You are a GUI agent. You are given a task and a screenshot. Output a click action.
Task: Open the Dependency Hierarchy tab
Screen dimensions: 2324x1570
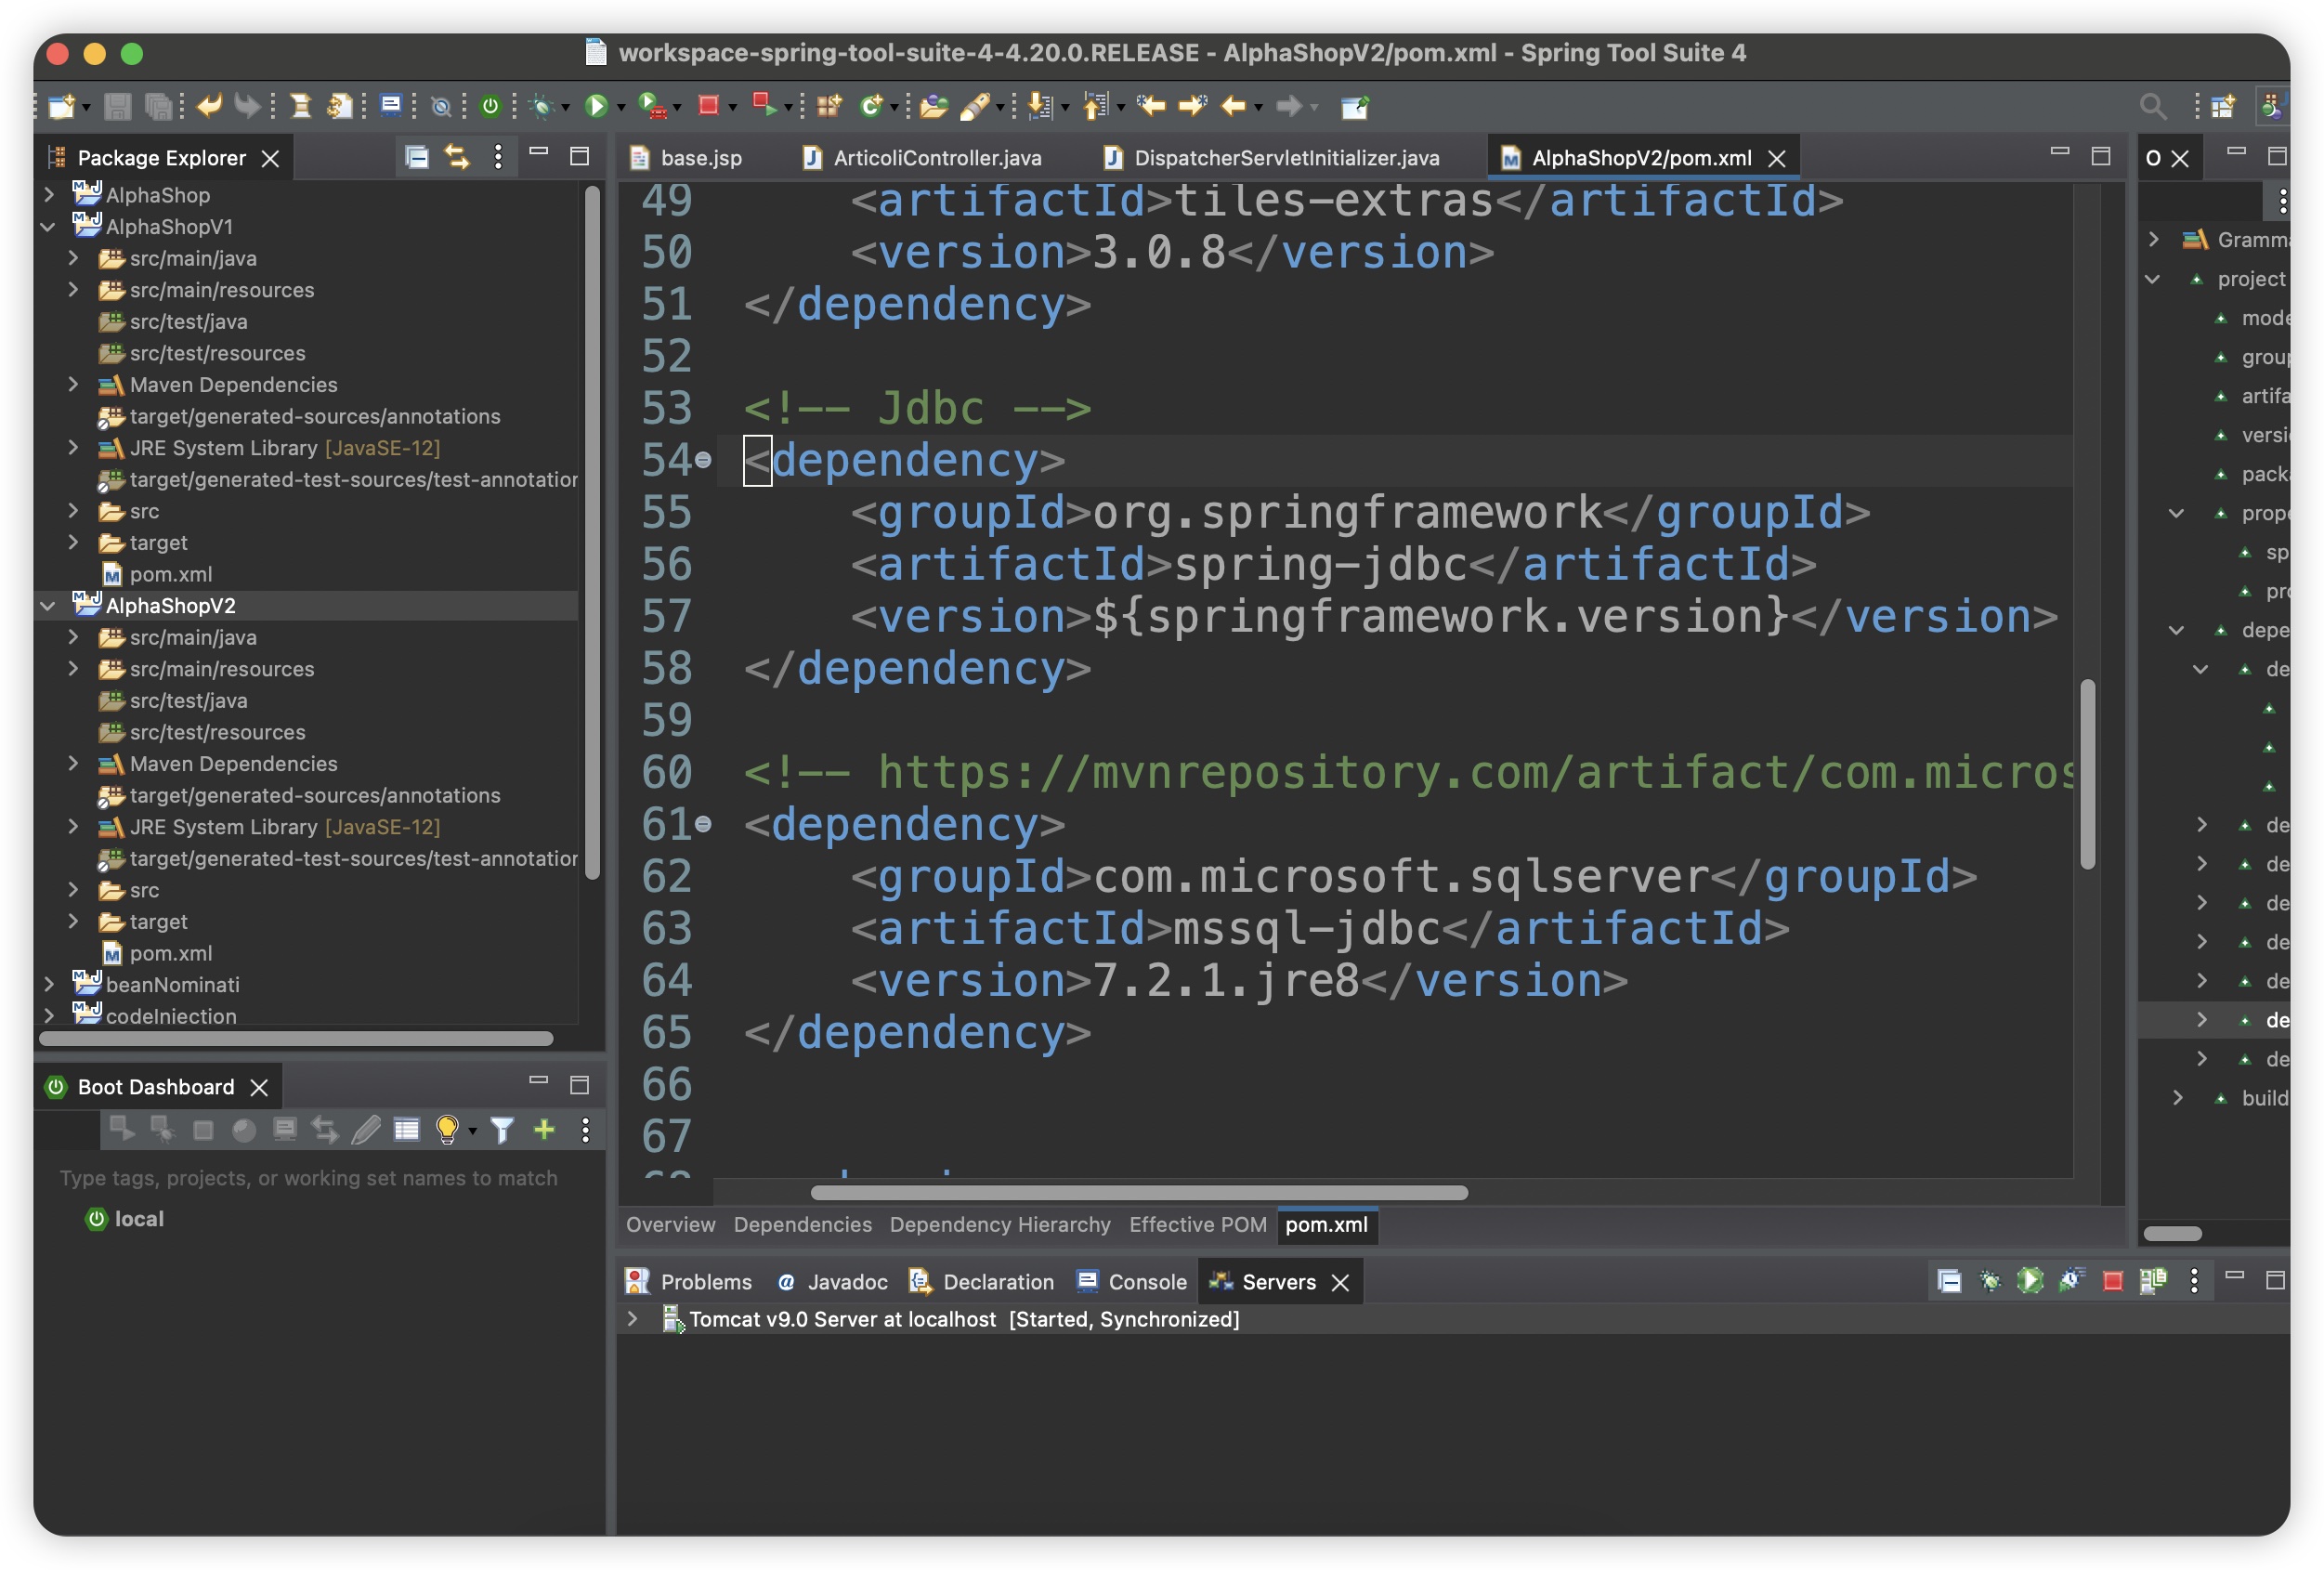(x=1000, y=1225)
